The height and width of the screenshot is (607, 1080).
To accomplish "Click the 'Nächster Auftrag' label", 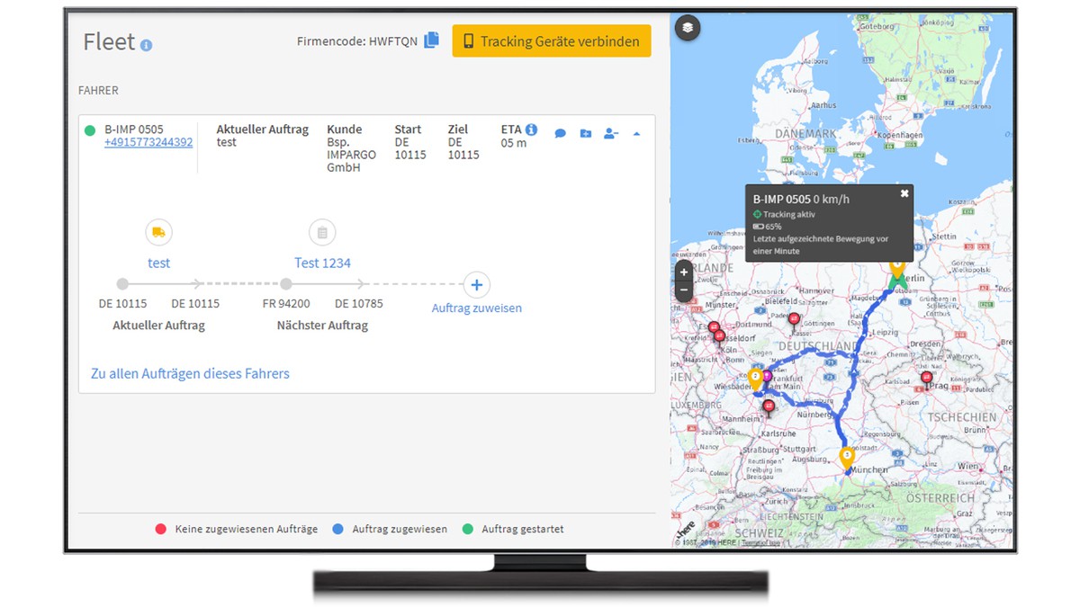I will click(322, 326).
